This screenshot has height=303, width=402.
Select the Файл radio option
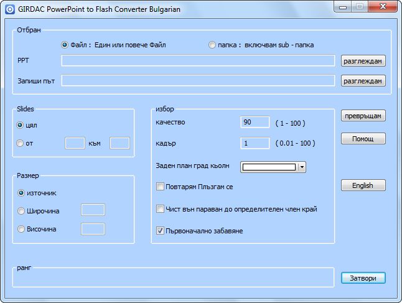[x=65, y=45]
